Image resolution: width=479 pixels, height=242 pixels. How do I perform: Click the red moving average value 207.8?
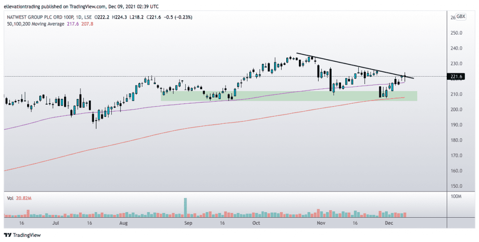pyautogui.click(x=87, y=24)
